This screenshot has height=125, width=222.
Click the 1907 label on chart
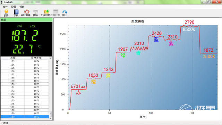click(123, 49)
